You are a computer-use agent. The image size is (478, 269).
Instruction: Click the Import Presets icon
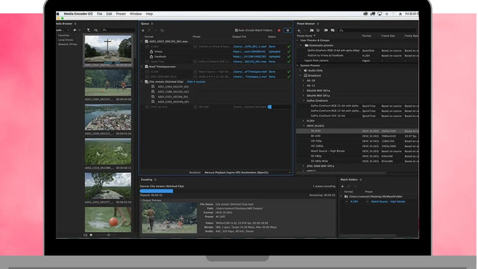[x=326, y=30]
